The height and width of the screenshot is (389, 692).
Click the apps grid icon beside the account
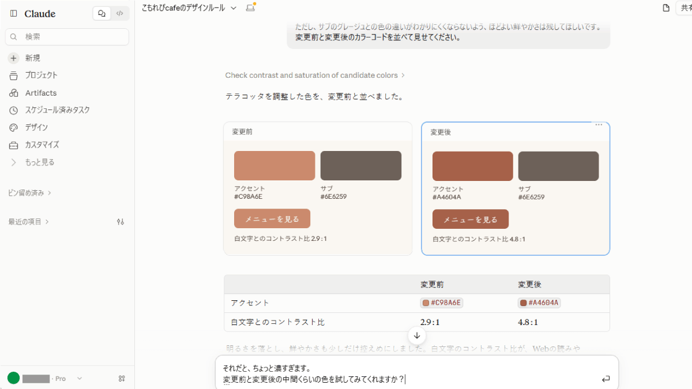(x=122, y=379)
